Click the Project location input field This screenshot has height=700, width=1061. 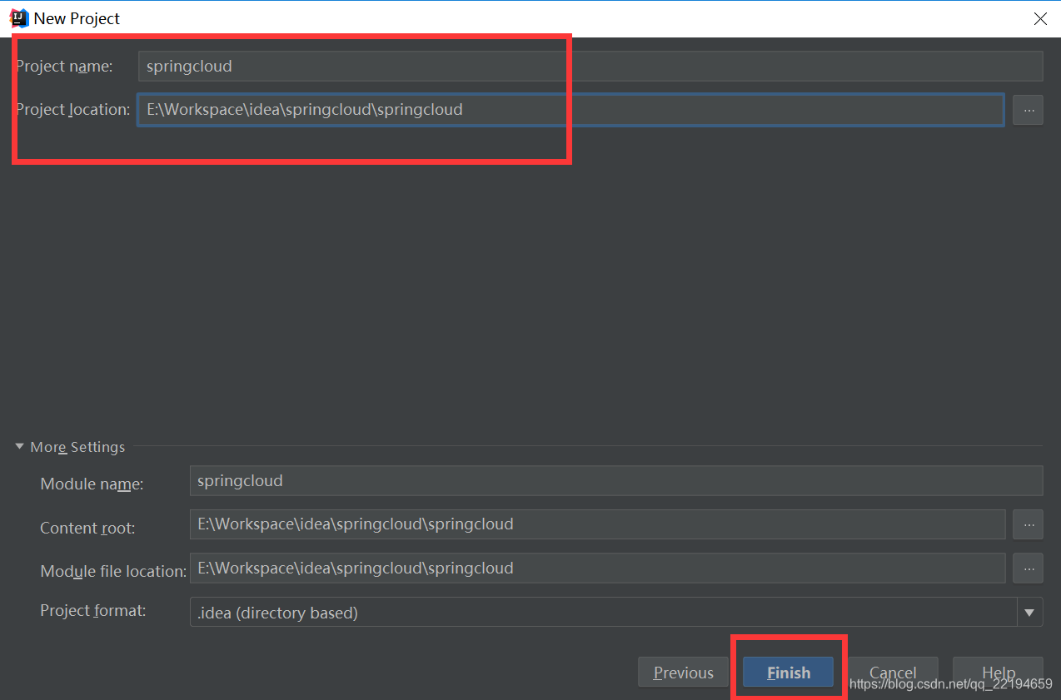(570, 110)
